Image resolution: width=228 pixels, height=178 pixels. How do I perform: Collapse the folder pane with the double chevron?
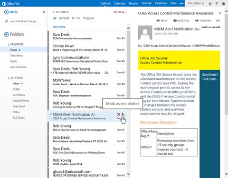tap(44, 12)
